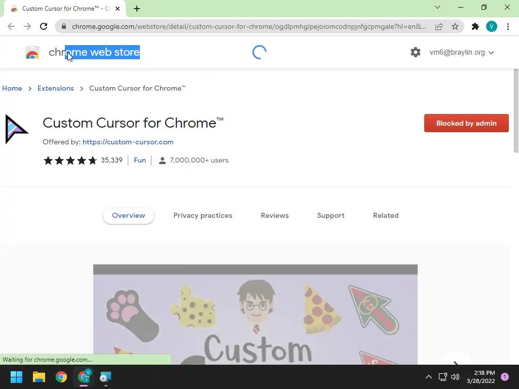
Task: Click the Chrome Web Store logo
Action: (32, 52)
